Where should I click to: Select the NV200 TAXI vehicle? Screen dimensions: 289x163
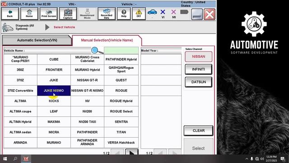pos(87,122)
